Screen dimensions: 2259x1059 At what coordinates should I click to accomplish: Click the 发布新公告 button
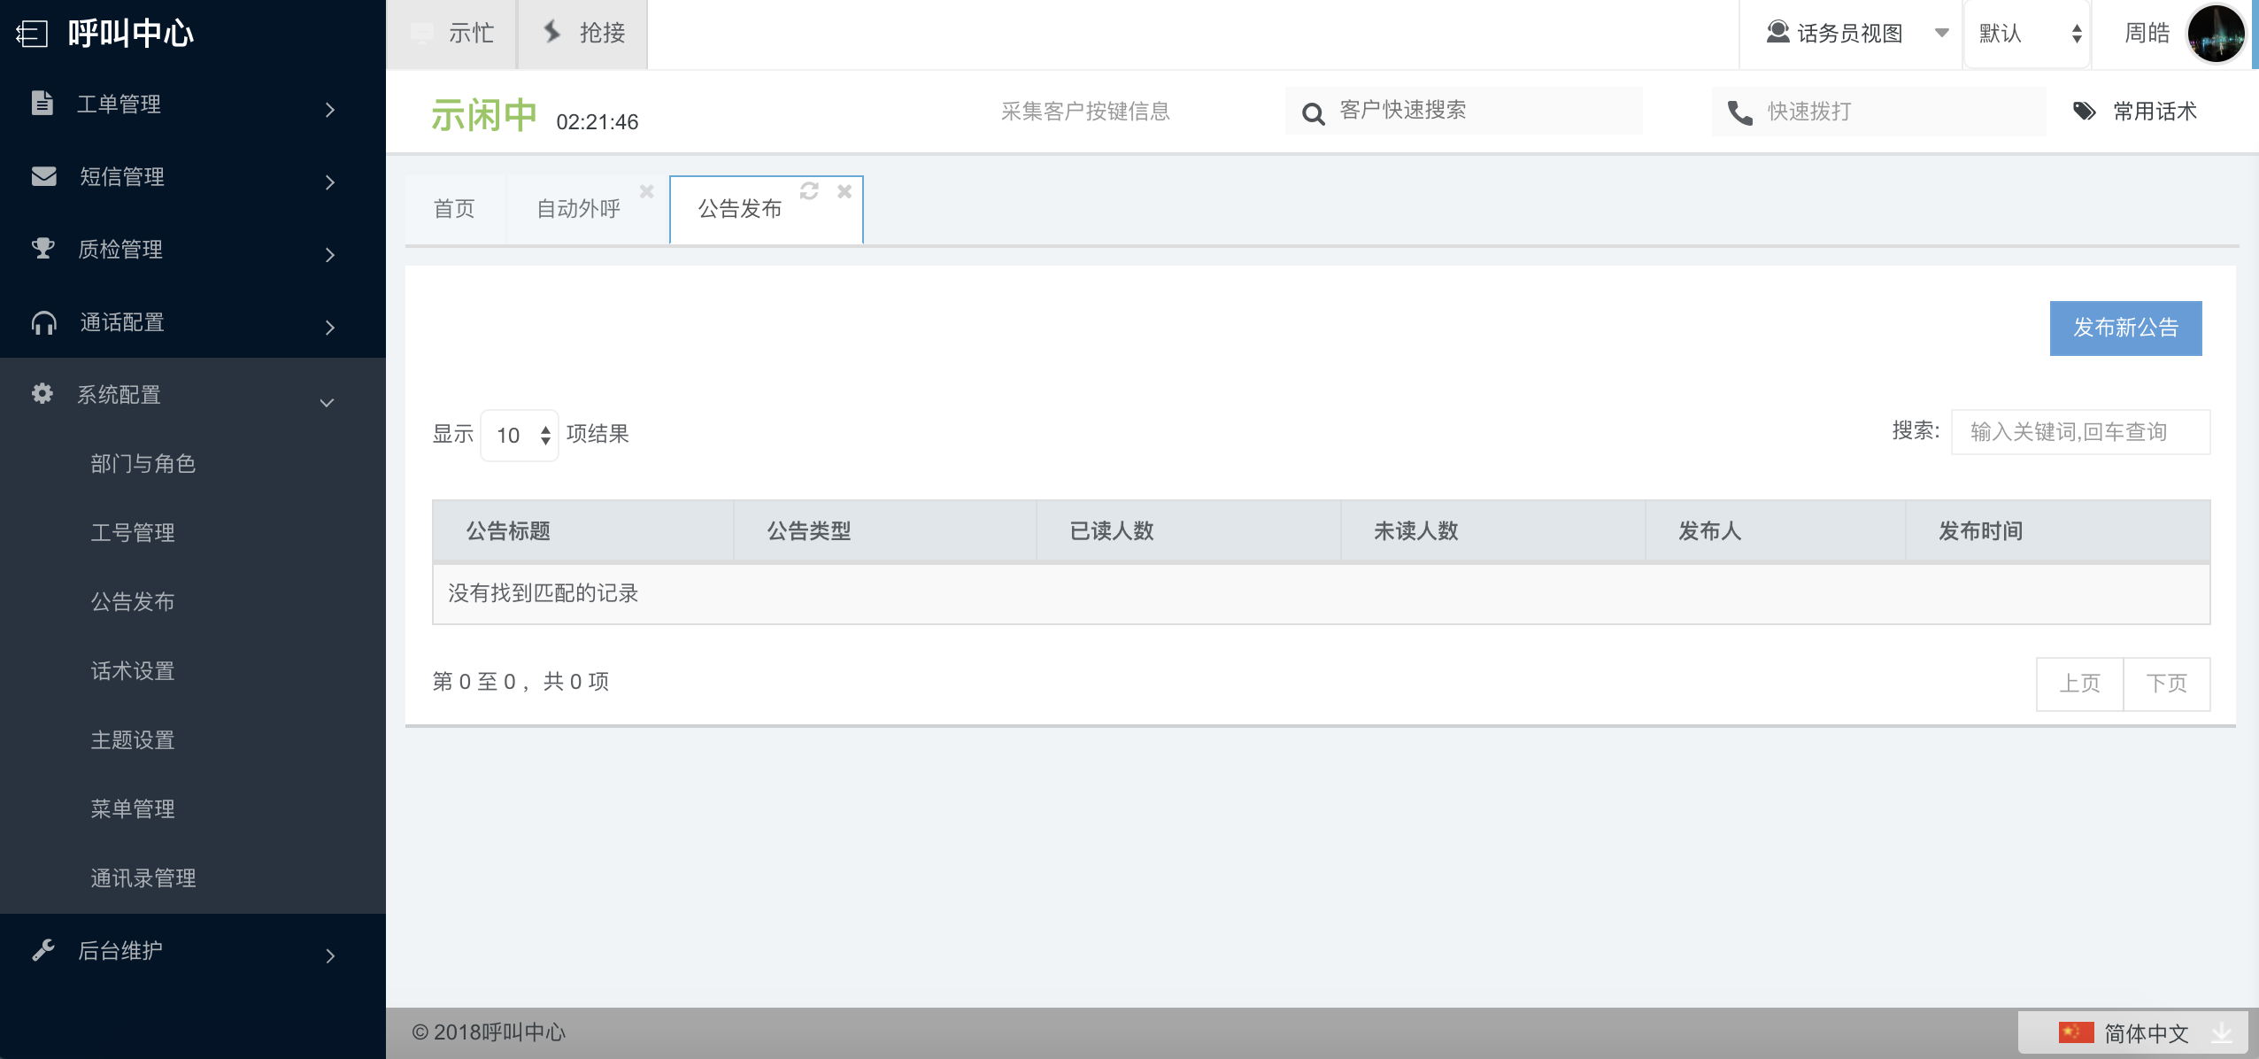coord(2125,328)
